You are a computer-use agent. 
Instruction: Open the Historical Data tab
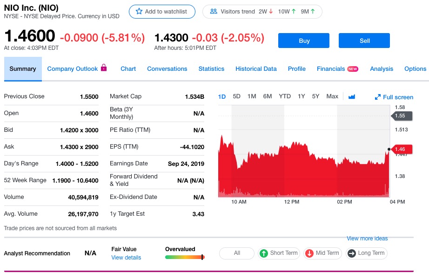[256, 69]
